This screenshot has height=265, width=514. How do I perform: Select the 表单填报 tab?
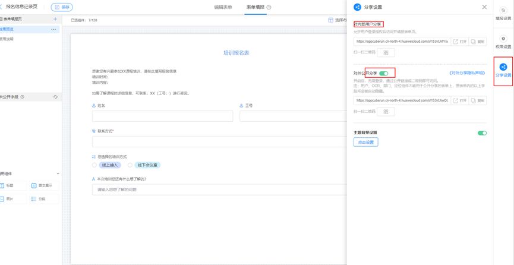(x=256, y=7)
